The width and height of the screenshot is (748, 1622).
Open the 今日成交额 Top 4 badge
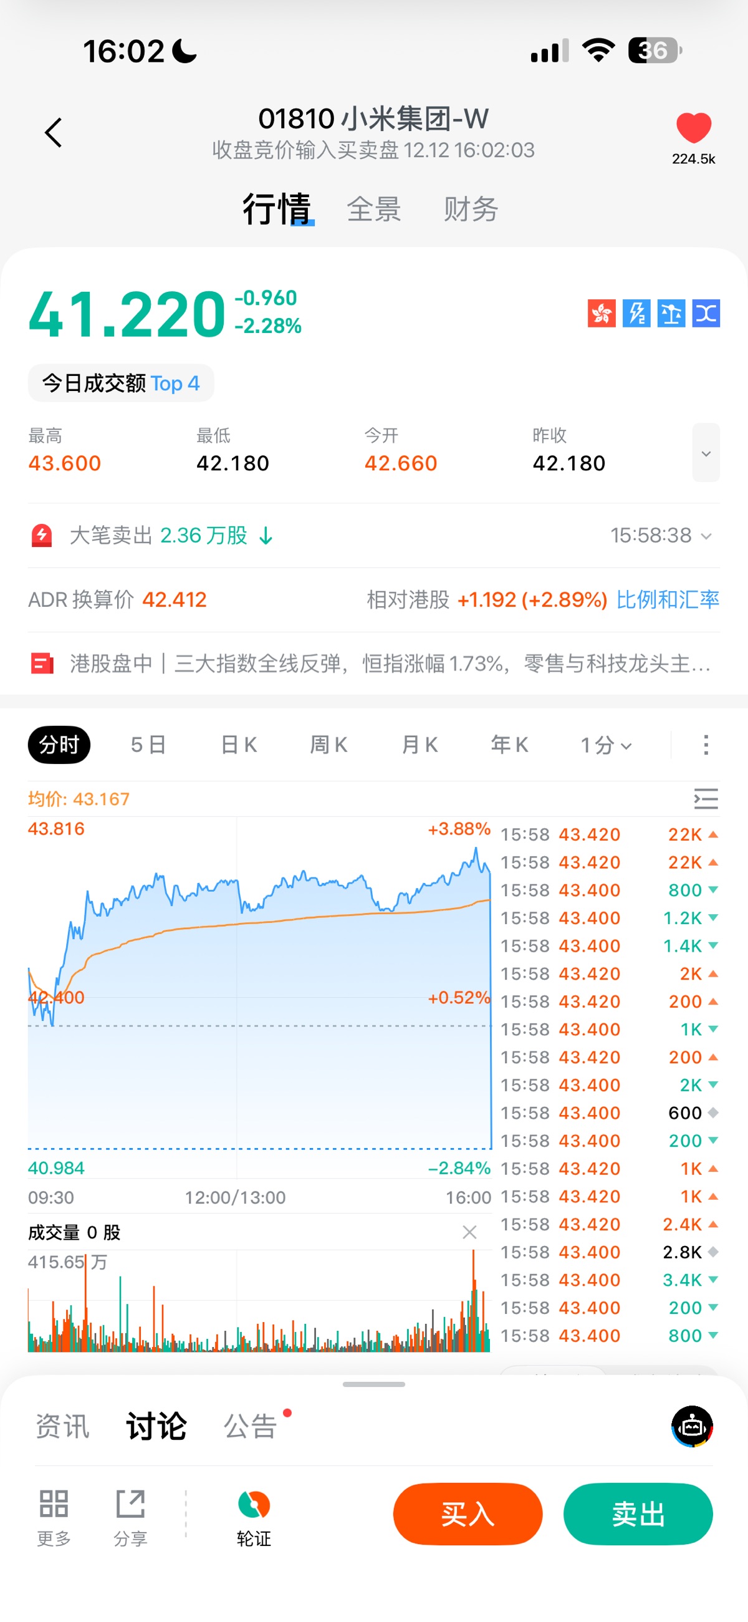[121, 384]
